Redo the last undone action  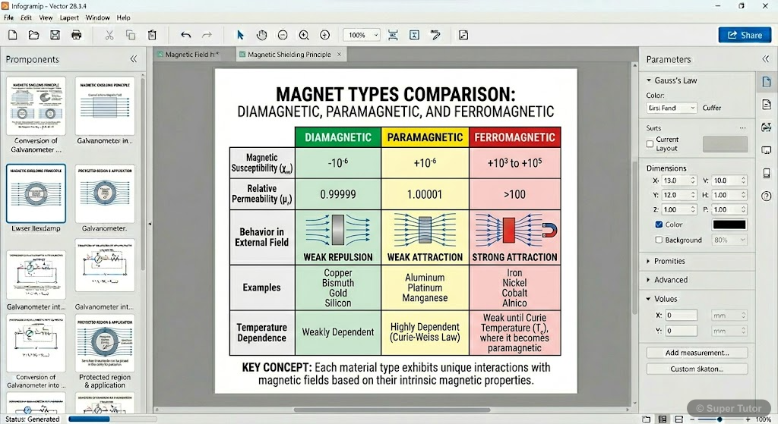click(x=207, y=35)
